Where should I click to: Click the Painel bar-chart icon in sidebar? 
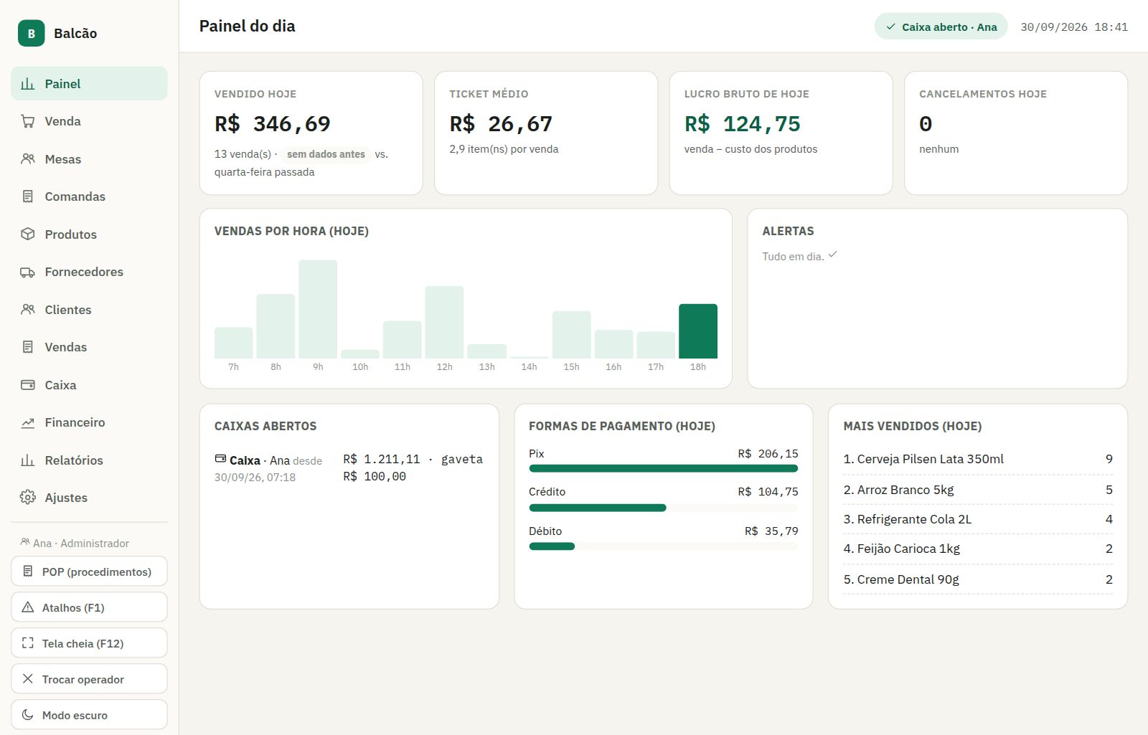(x=28, y=84)
